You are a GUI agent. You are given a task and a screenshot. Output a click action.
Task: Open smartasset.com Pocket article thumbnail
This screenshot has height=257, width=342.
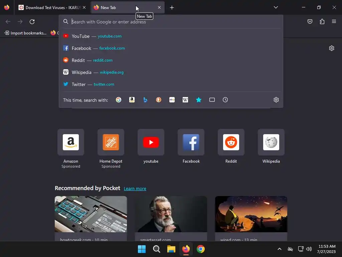point(171,214)
